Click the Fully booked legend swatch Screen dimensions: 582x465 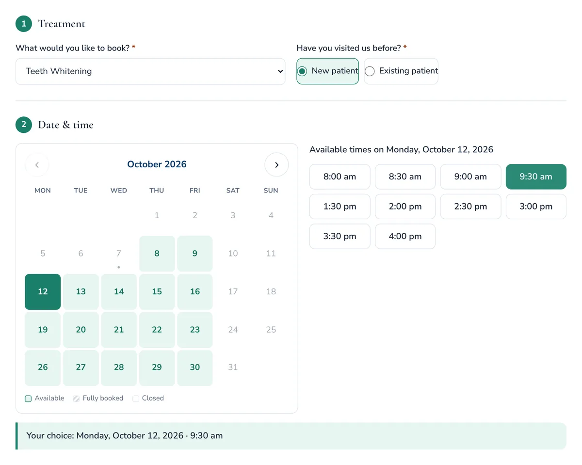tap(76, 399)
